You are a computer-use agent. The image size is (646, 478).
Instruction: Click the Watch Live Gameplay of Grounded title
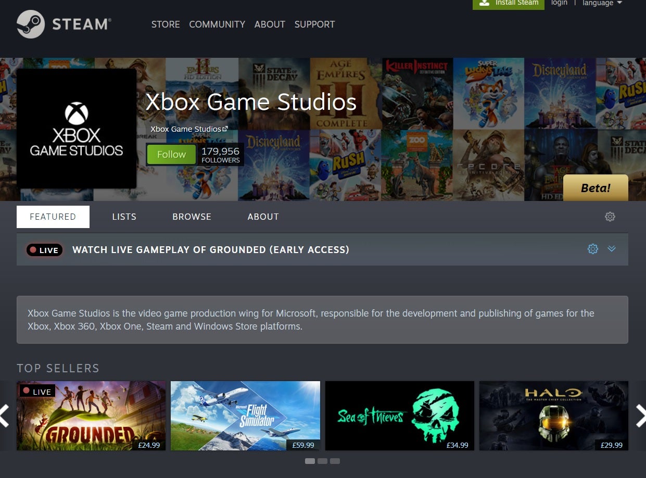[211, 250]
